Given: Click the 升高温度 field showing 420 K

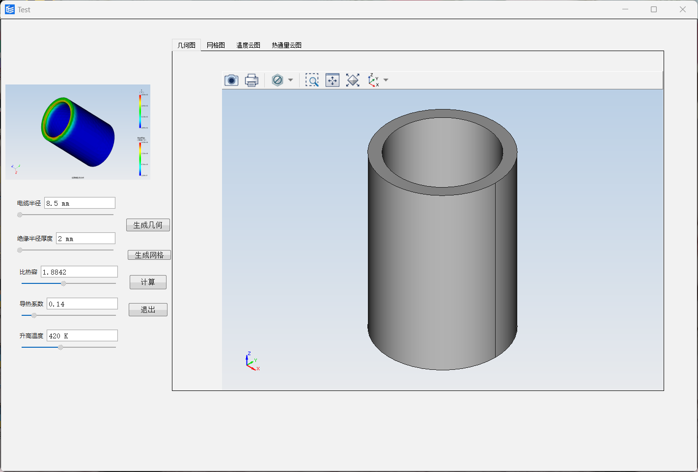Looking at the screenshot, I should coord(82,335).
